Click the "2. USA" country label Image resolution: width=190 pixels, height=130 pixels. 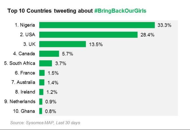pyautogui.click(x=29, y=35)
